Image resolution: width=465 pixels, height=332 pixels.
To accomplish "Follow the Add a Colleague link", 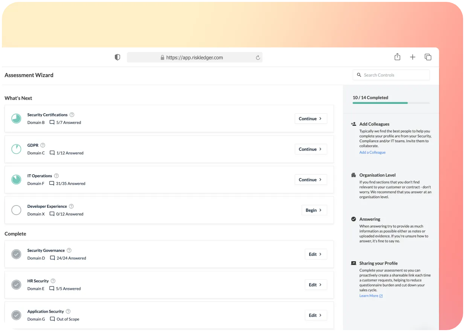I will pyautogui.click(x=372, y=152).
